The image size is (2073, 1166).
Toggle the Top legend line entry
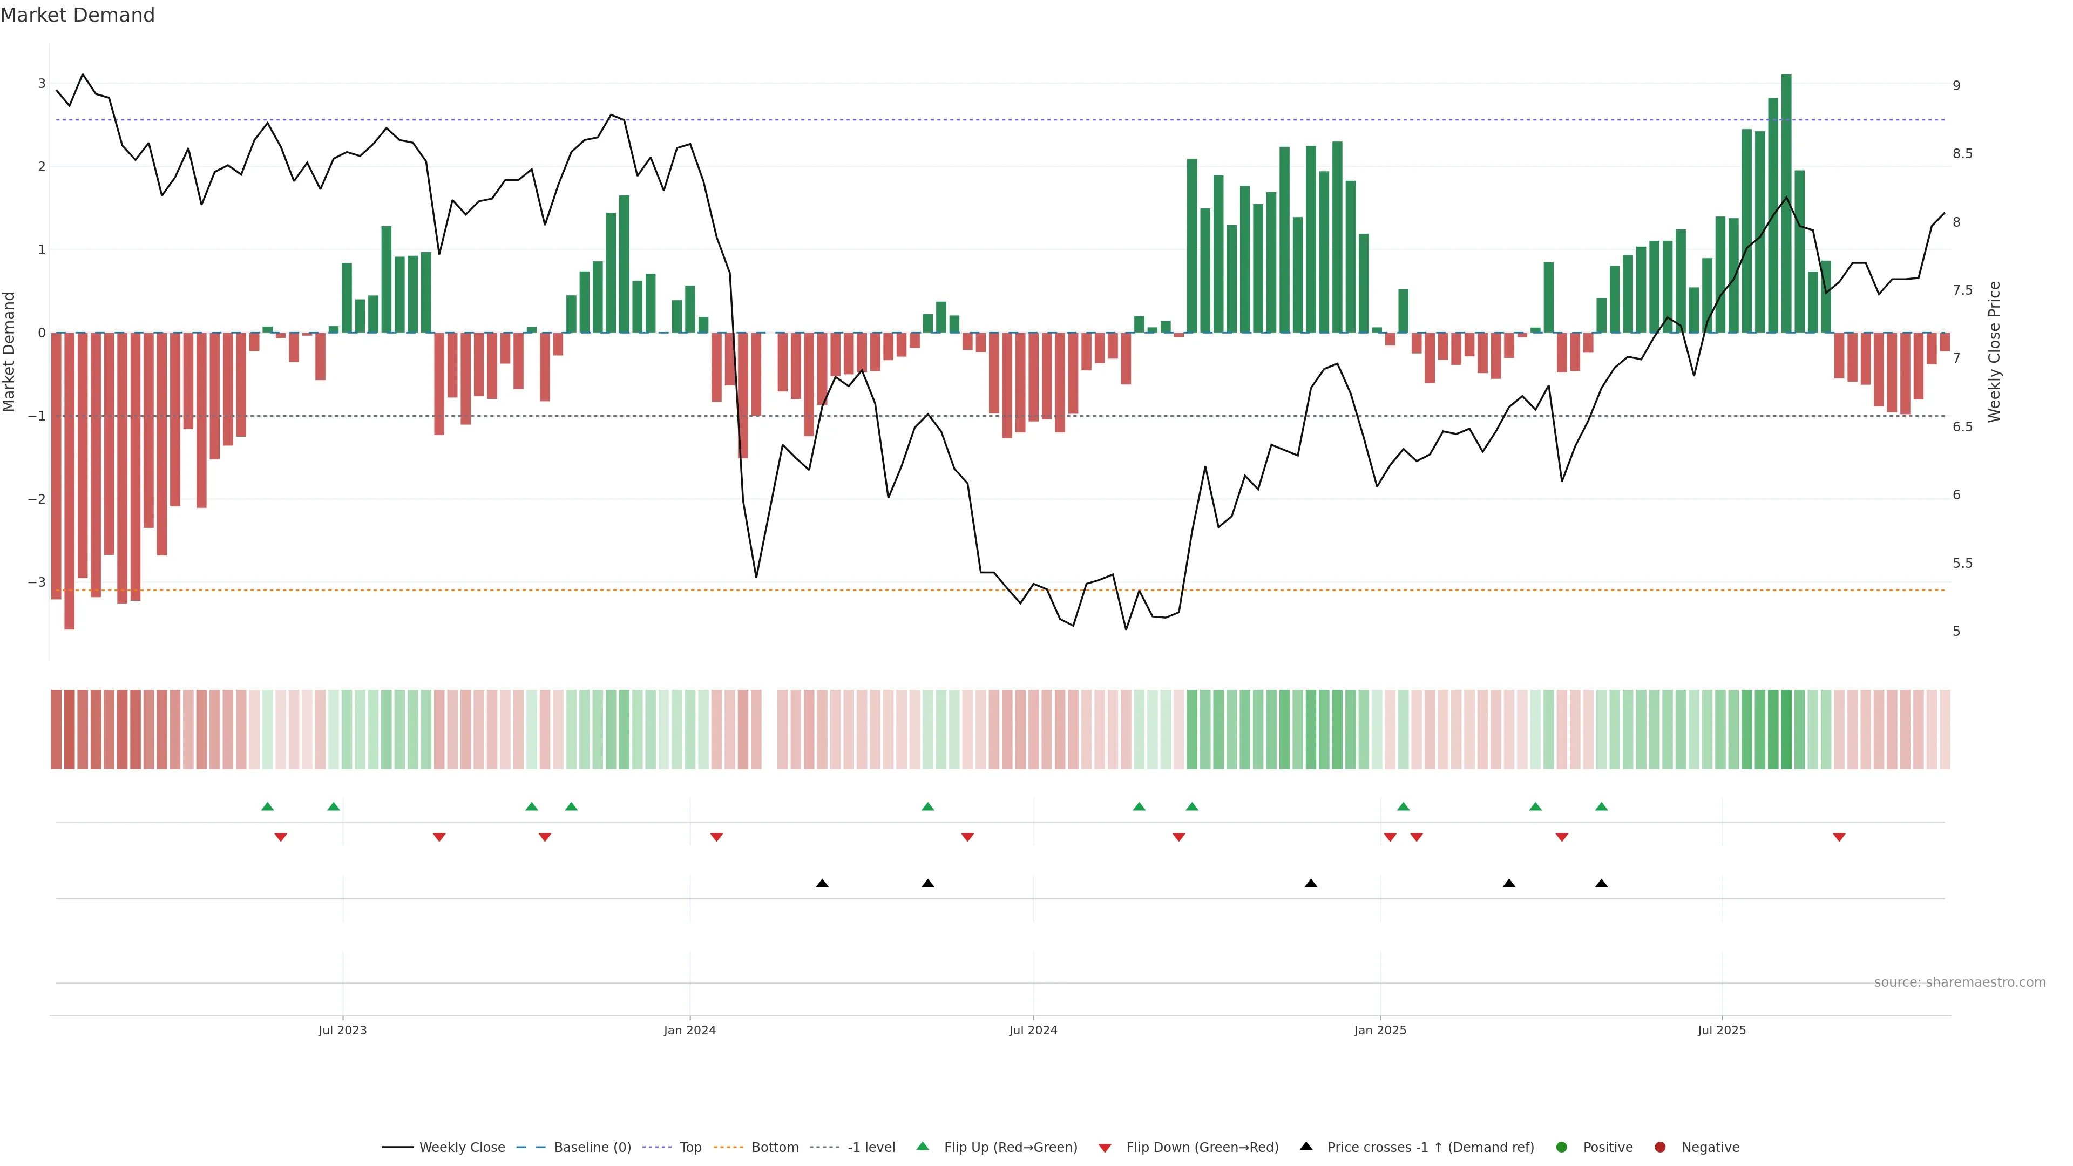click(x=690, y=1147)
